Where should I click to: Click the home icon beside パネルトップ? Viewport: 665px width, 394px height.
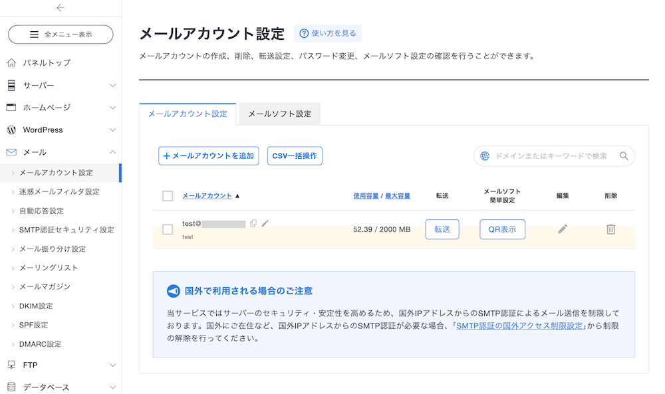pyautogui.click(x=11, y=62)
